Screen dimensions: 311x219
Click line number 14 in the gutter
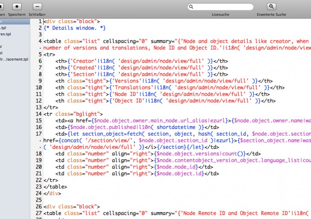(38, 114)
